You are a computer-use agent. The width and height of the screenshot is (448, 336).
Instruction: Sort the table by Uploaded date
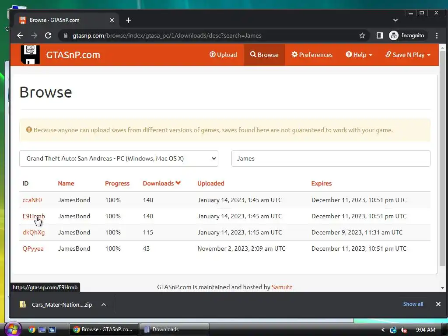tap(211, 183)
